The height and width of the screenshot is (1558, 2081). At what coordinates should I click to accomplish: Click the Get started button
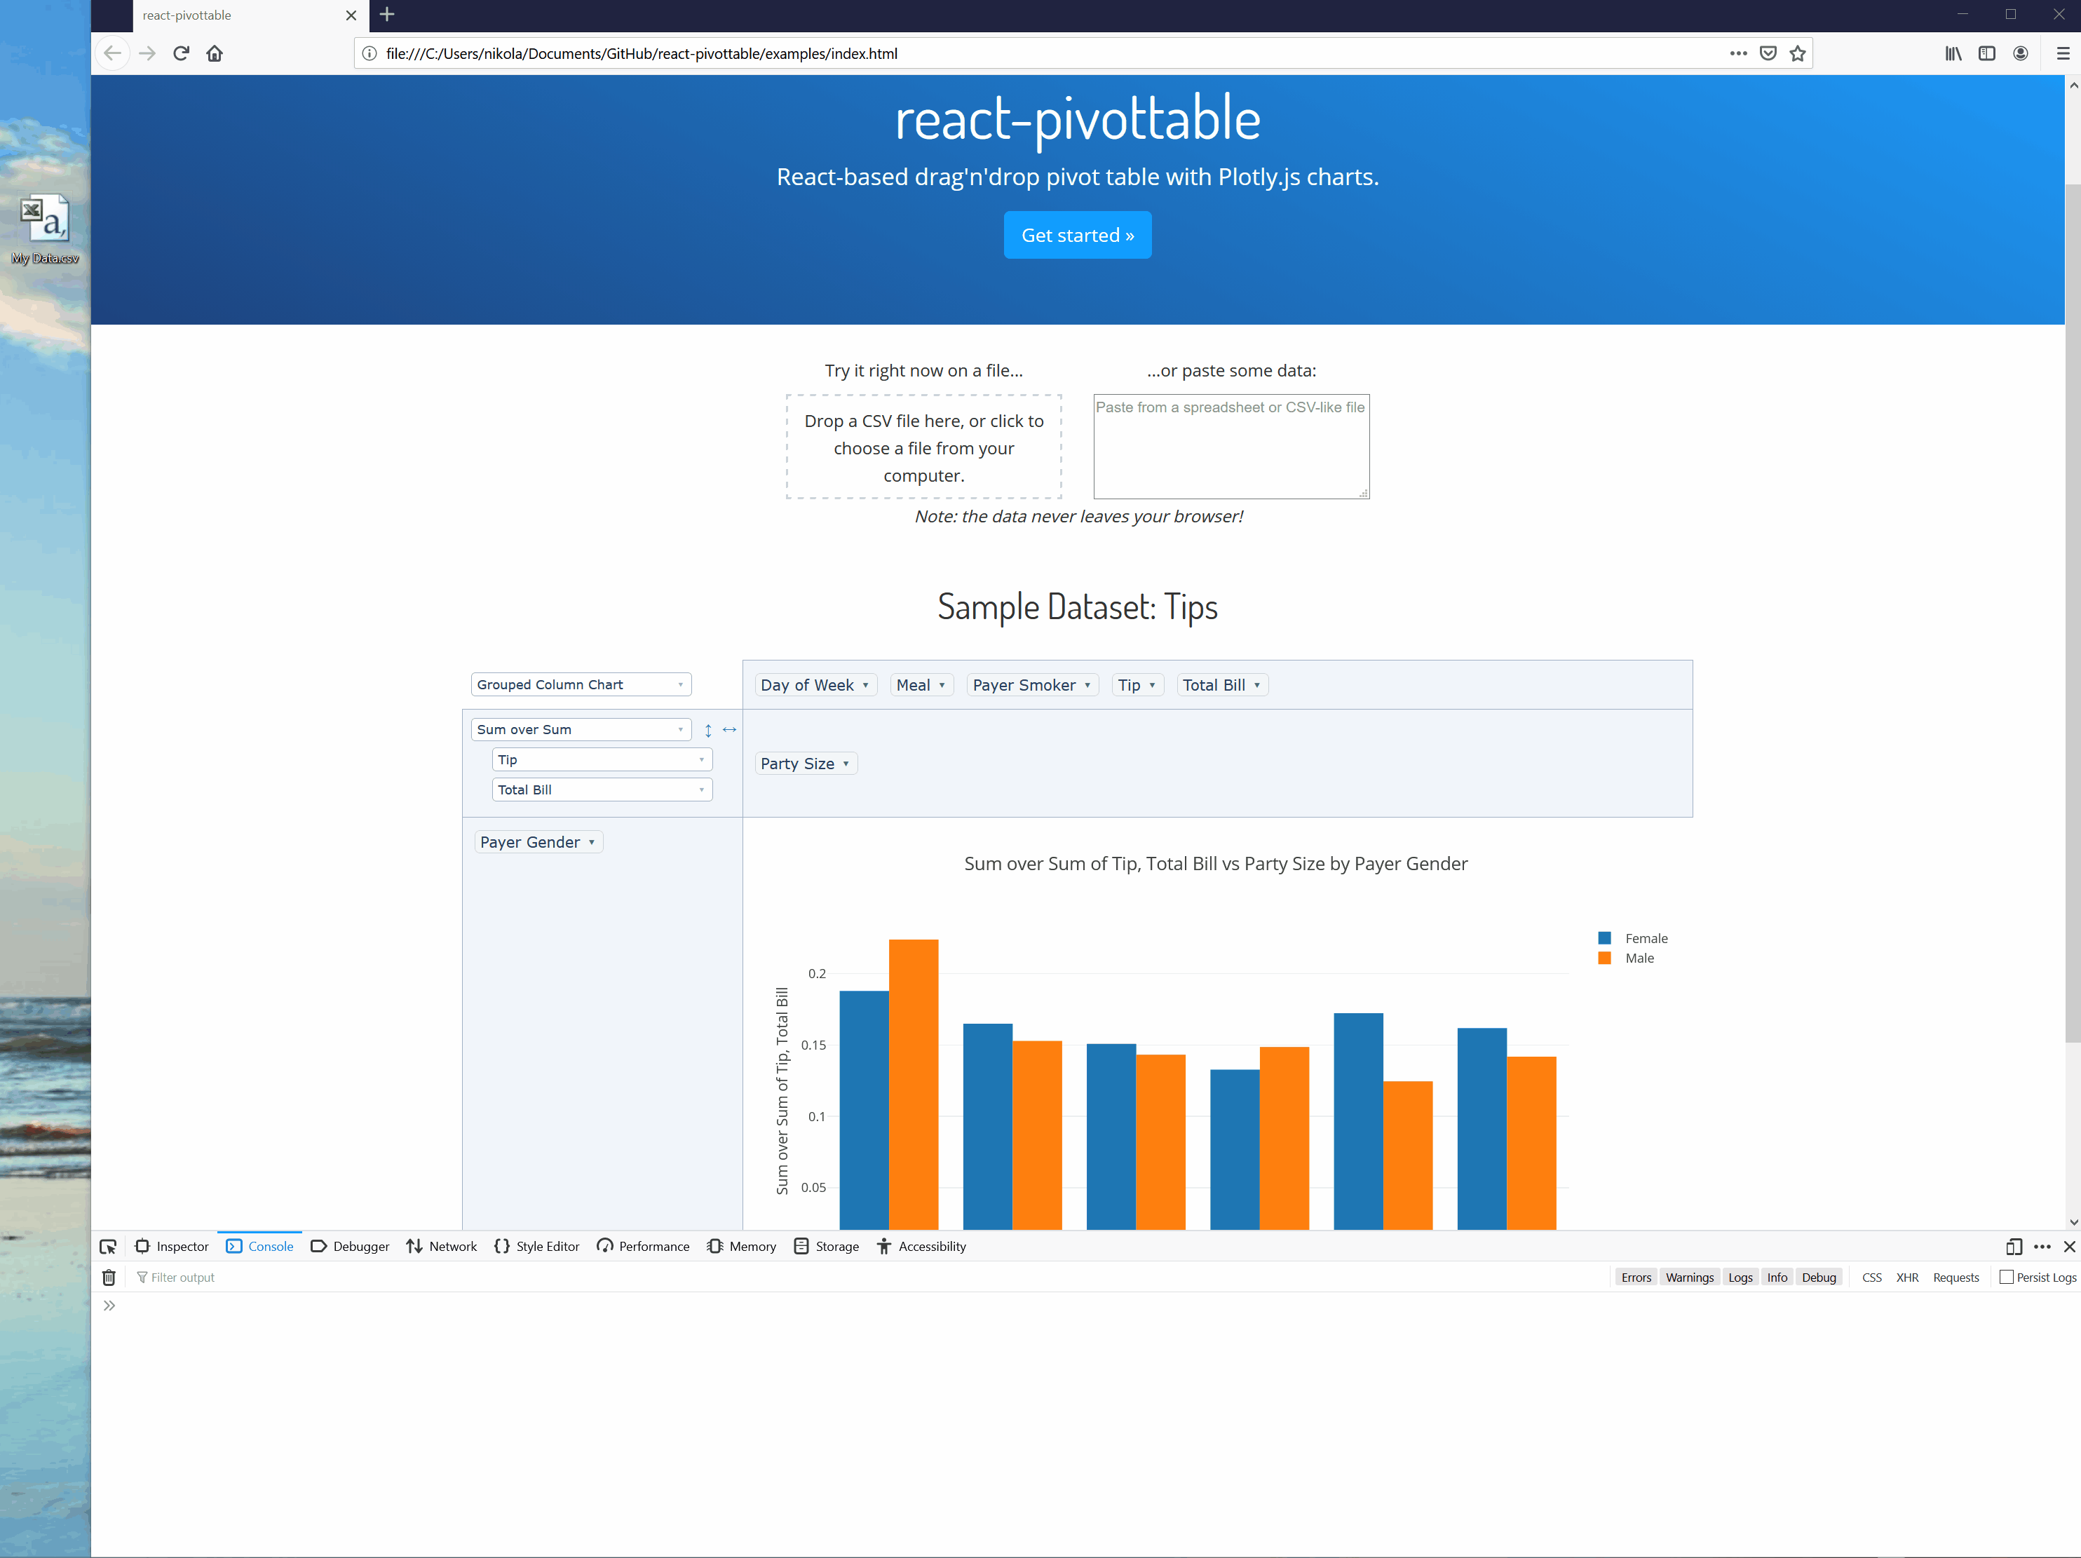pos(1077,235)
